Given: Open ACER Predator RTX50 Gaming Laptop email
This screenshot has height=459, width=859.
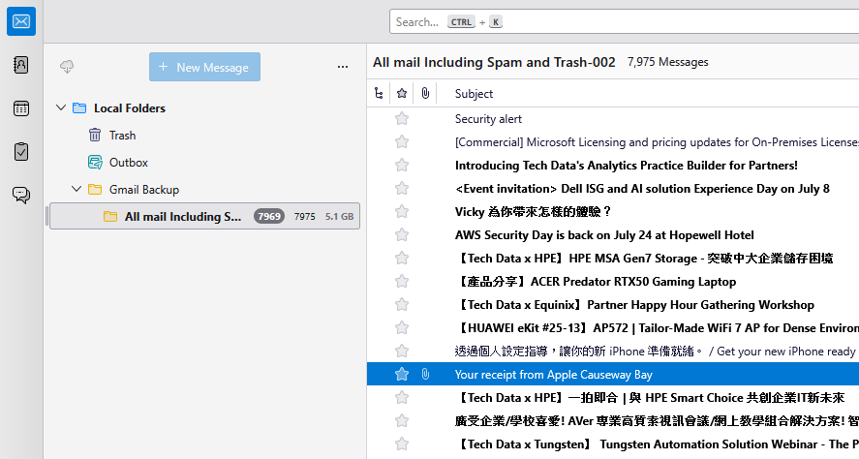Looking at the screenshot, I should coord(596,282).
